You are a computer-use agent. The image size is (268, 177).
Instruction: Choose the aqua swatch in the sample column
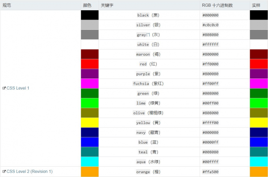(259, 162)
